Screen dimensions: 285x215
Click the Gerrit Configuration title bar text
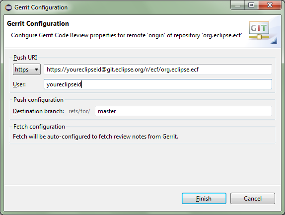click(41, 7)
